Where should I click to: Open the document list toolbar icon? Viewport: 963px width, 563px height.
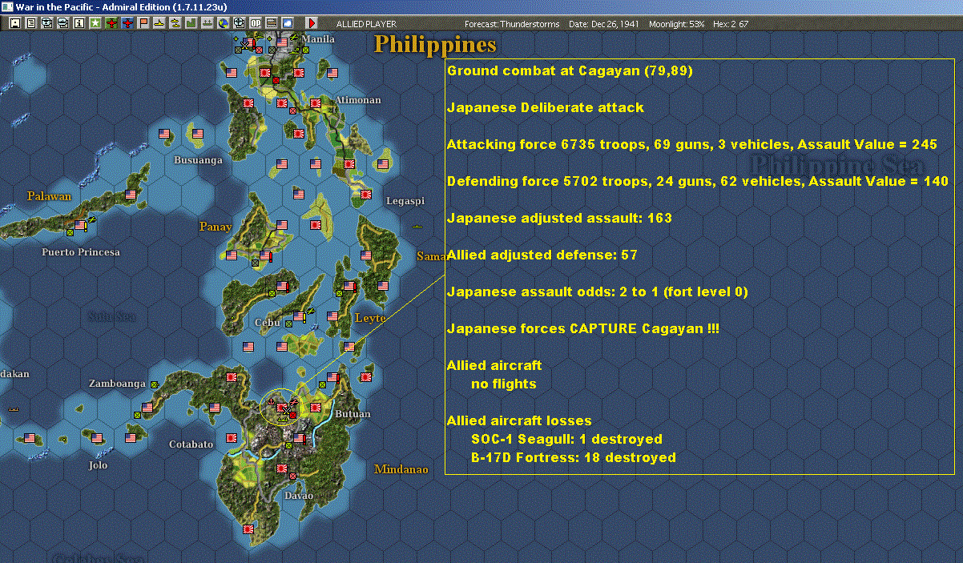pyautogui.click(x=31, y=24)
